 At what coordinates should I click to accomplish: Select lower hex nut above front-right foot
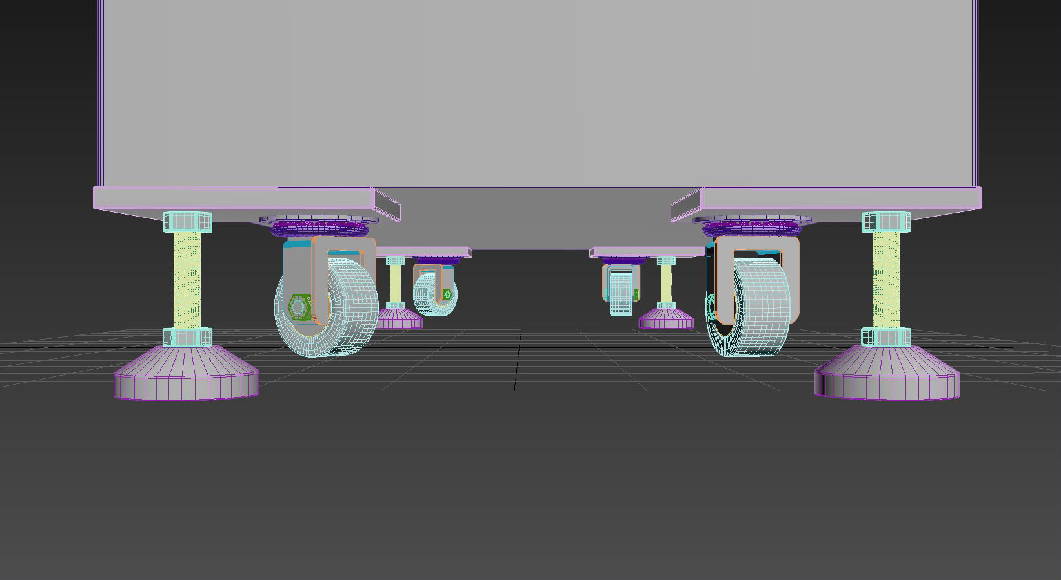(x=886, y=336)
